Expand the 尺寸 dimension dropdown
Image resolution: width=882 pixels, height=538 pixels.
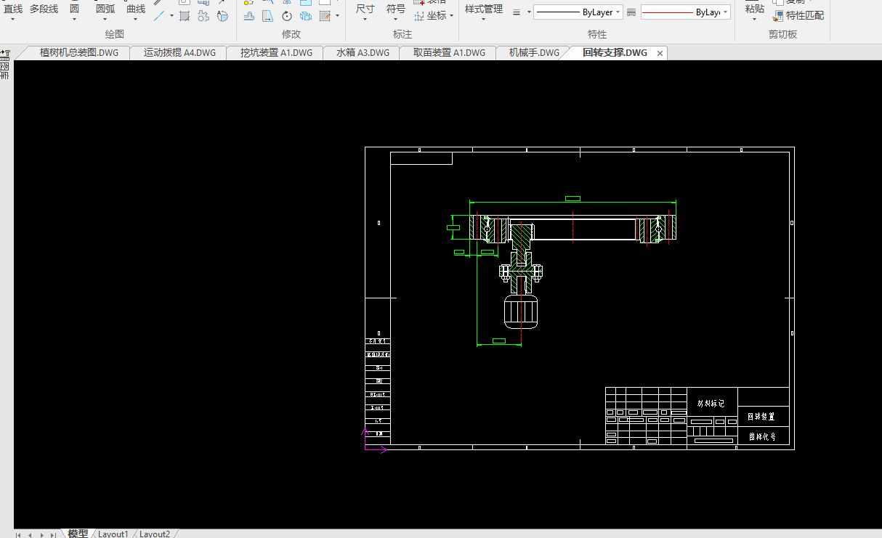click(x=365, y=20)
